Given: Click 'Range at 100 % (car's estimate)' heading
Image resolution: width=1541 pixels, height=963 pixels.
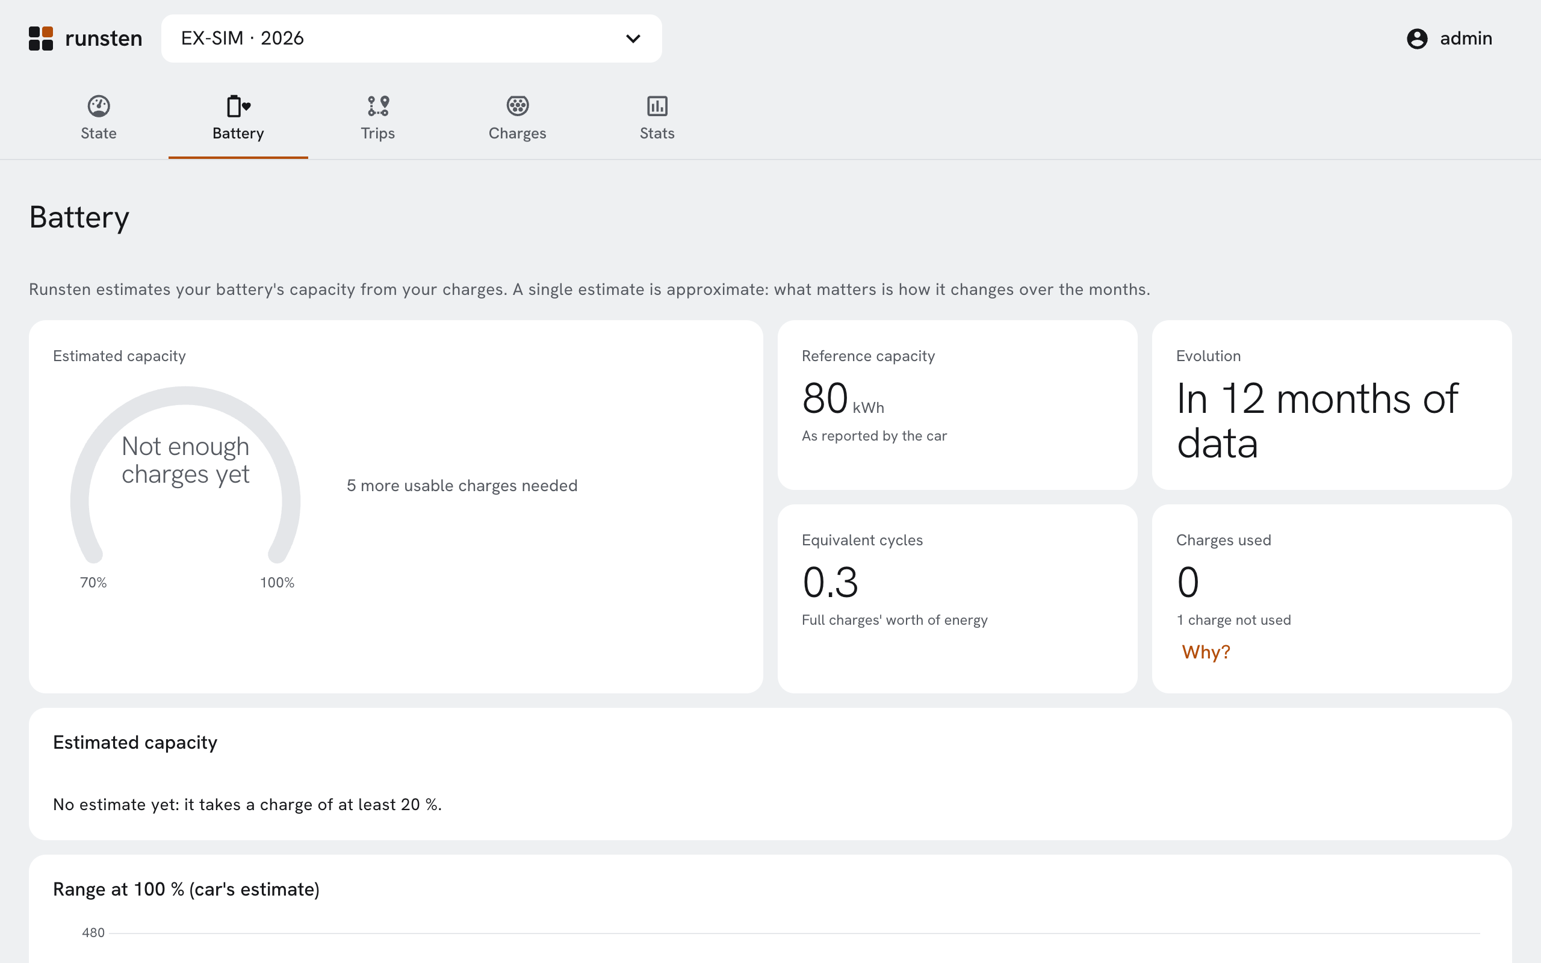Looking at the screenshot, I should click(186, 889).
